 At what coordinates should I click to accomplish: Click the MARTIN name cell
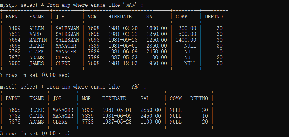[x=38, y=40]
